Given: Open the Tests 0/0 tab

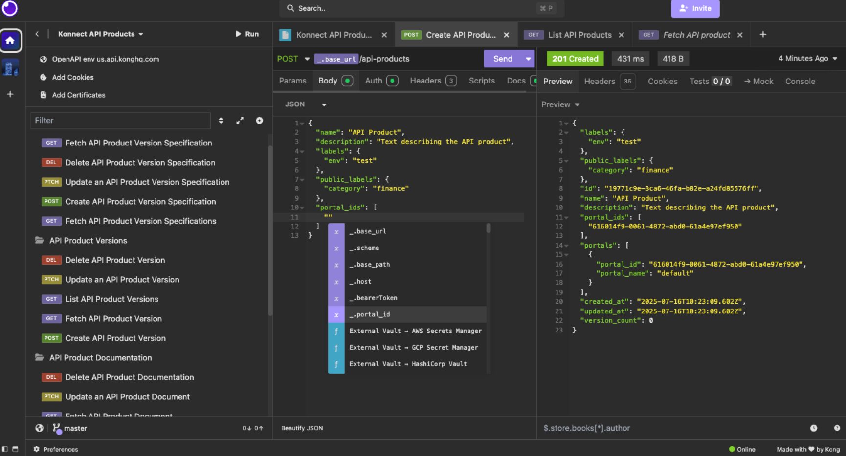Looking at the screenshot, I should click(x=710, y=81).
